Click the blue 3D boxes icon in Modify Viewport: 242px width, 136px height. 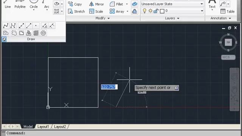tap(135, 4)
